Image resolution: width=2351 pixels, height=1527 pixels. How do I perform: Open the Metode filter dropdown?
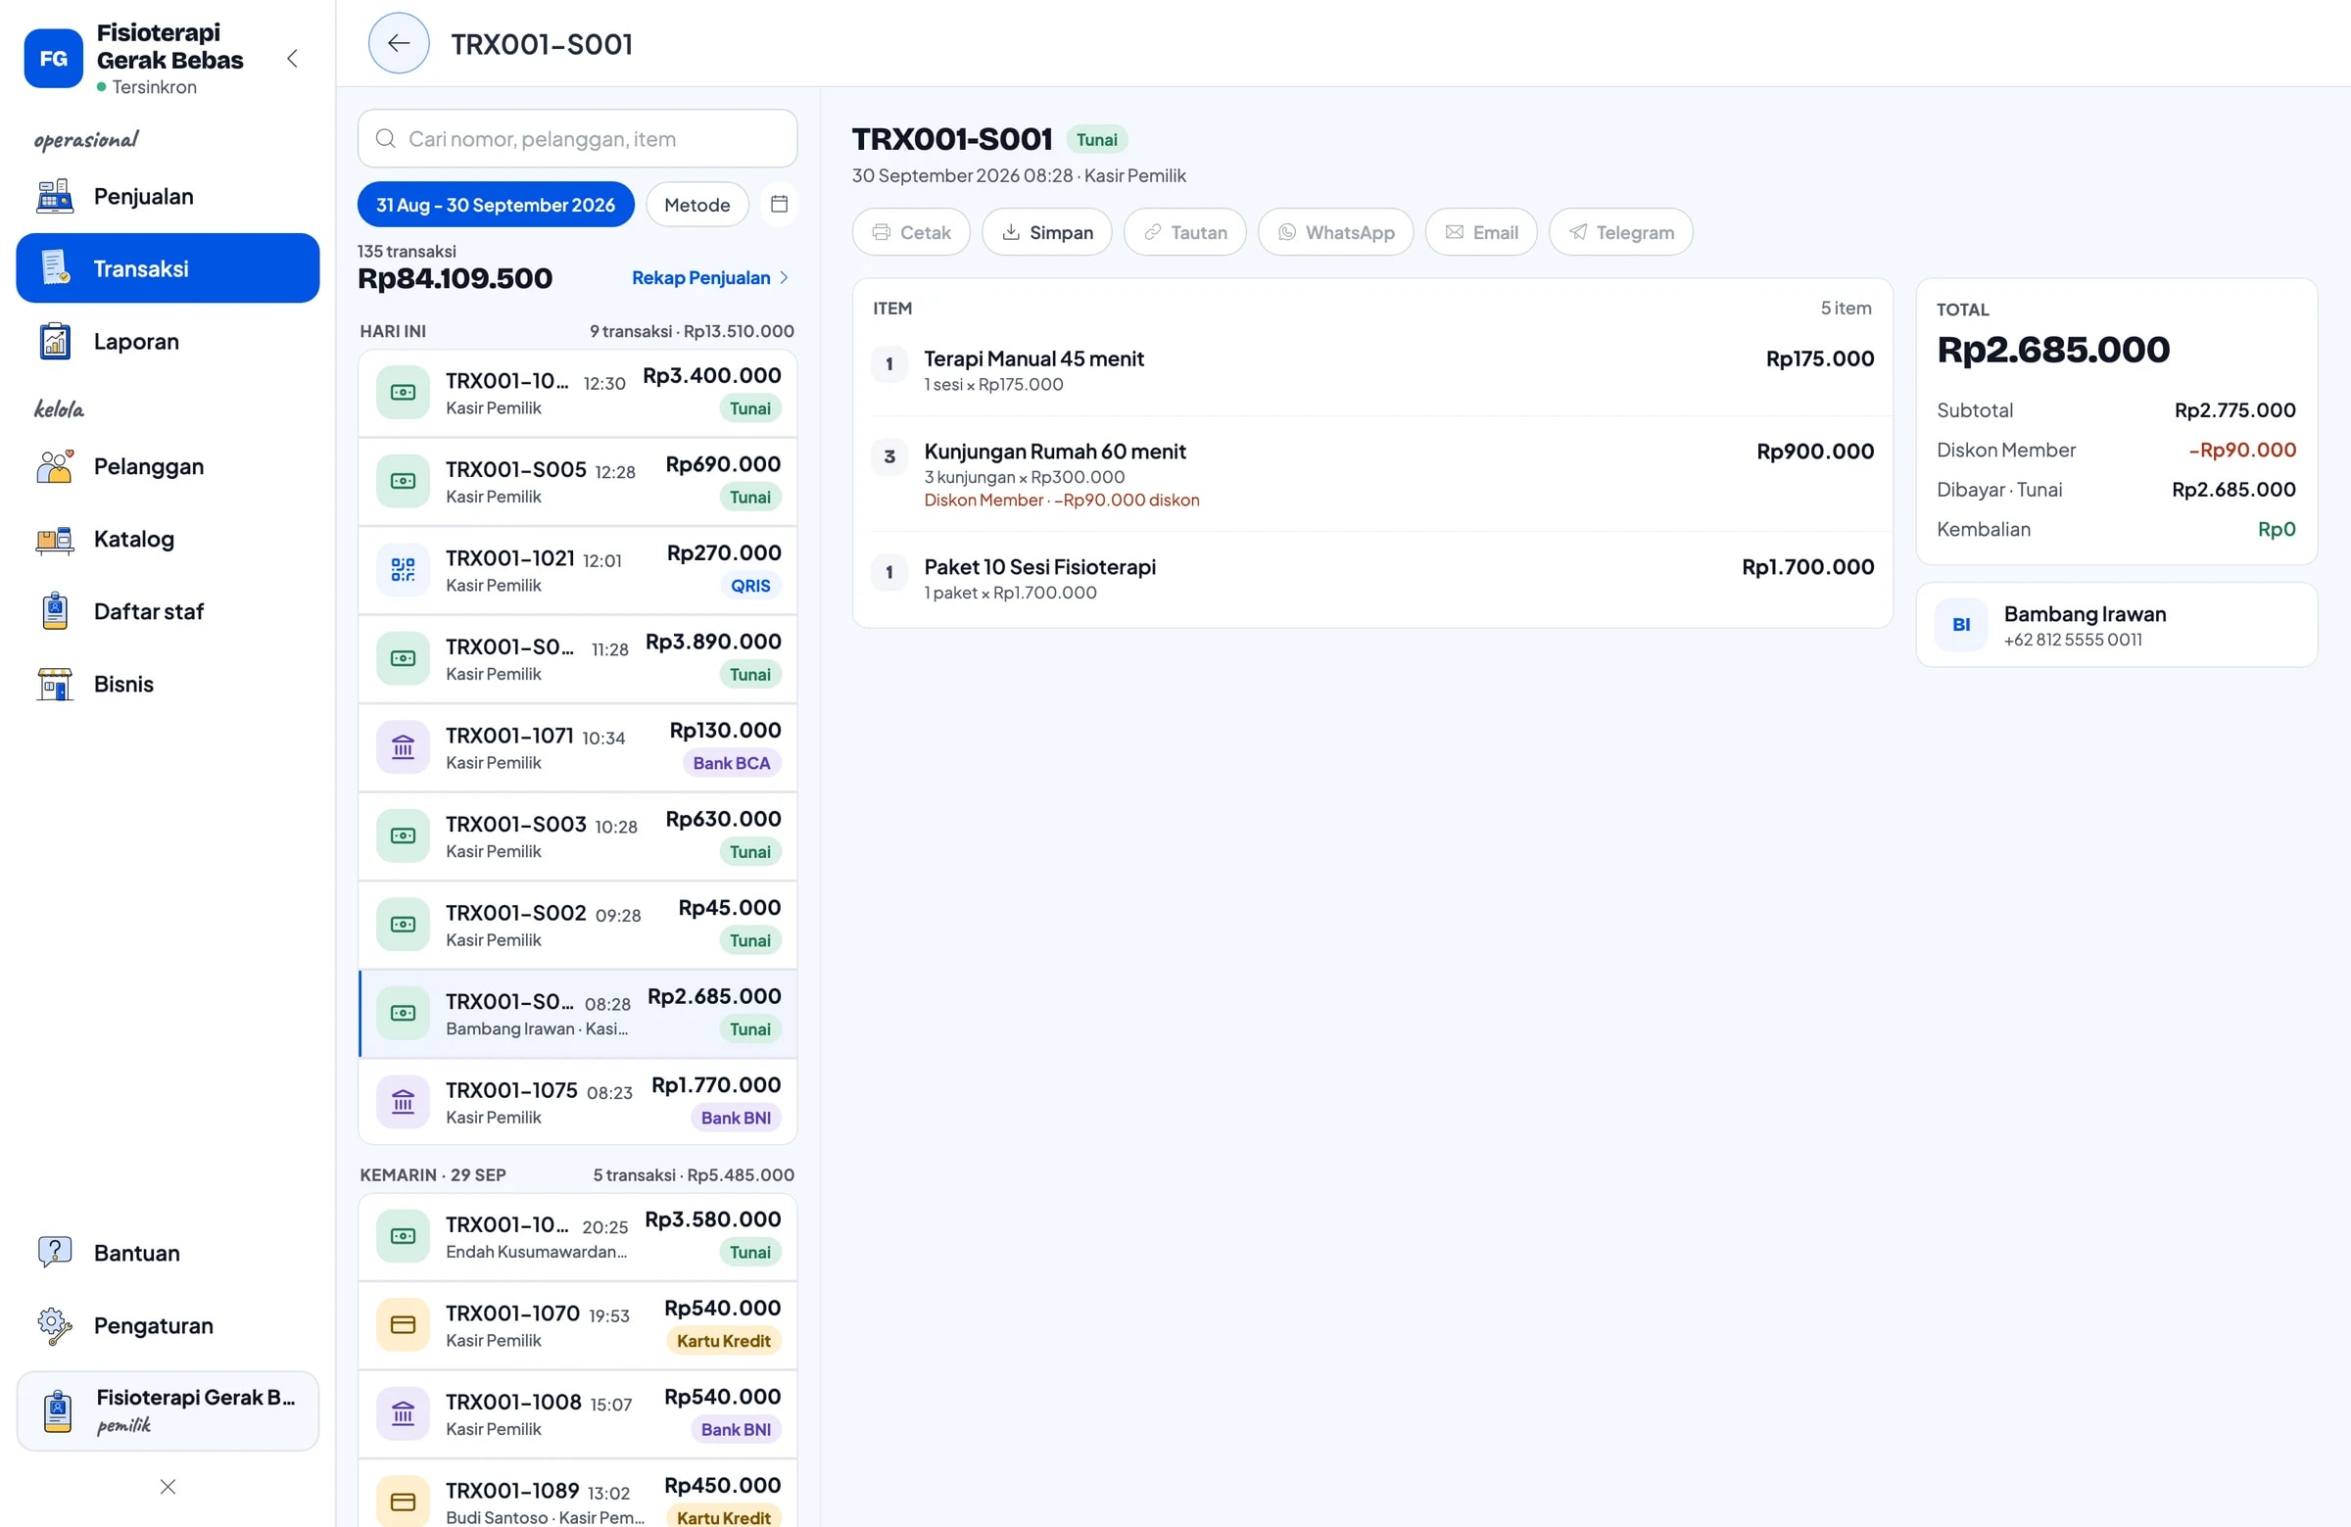pos(697,205)
